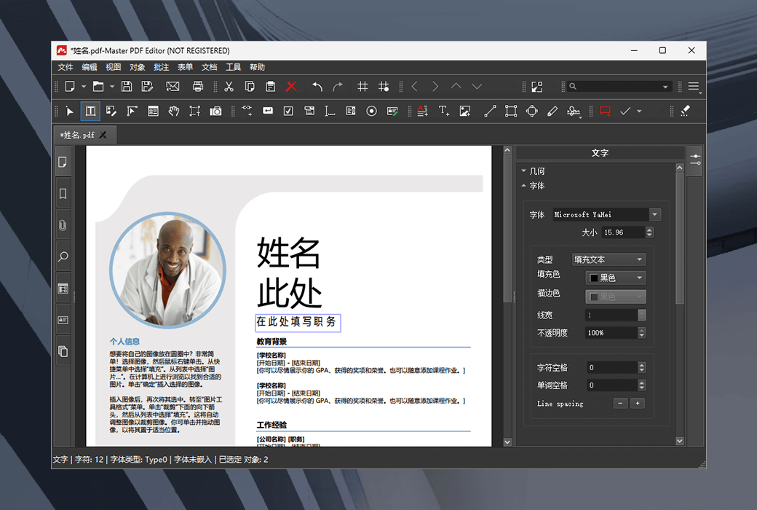Select the Signature tool
Viewport: 757px width, 510px height.
(573, 111)
